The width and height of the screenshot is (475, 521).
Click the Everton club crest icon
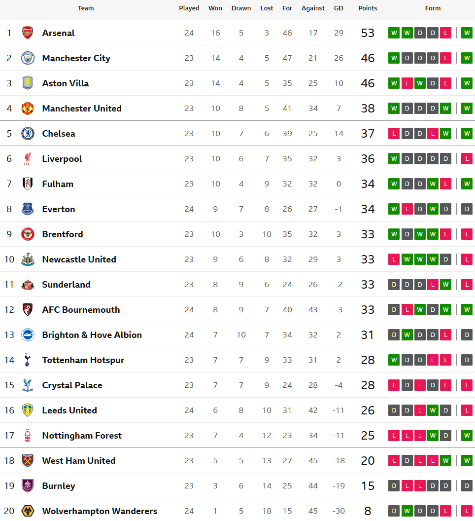point(28,209)
